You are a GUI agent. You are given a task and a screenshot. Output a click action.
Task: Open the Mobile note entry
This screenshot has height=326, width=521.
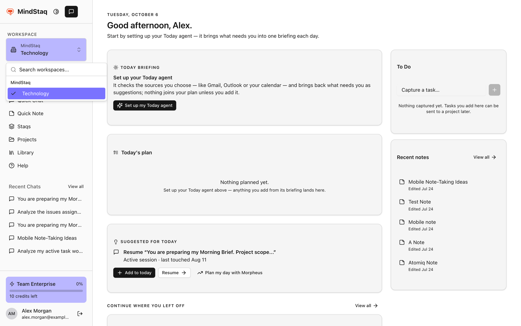pyautogui.click(x=448, y=225)
